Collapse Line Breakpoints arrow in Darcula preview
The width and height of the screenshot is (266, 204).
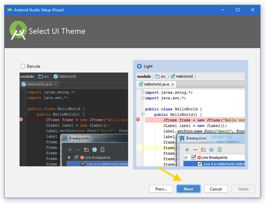coord(69,157)
